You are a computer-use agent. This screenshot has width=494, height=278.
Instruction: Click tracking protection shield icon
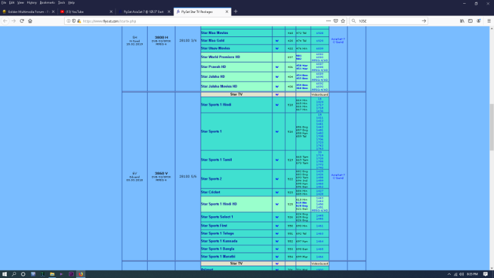73,21
